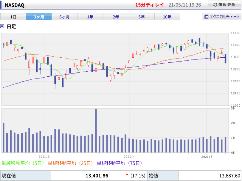Switch the chart to 6ヶ月
242x181 pixels.
(x=64, y=17)
